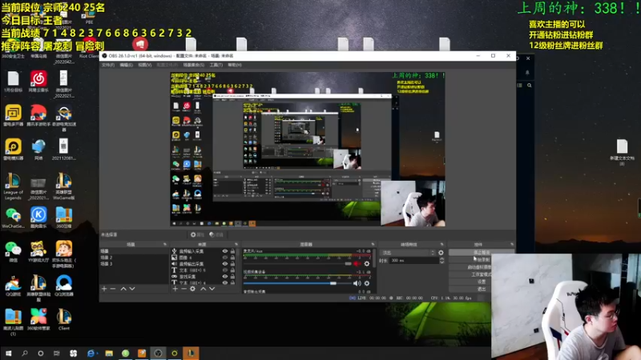Toggle lock on audio output capture source
The height and width of the screenshot is (360, 641).
(x=232, y=264)
